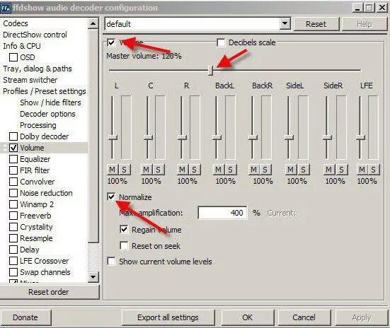The height and width of the screenshot is (328, 390).
Task: Enable the FIR filter checkbox
Action: pyautogui.click(x=13, y=170)
